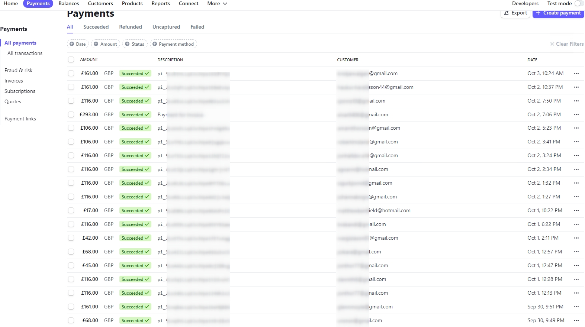Click the Export icon button
585x327 pixels.
click(x=506, y=13)
